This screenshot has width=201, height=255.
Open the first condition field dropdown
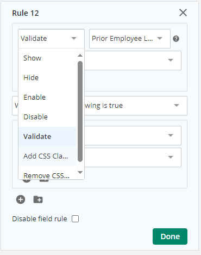tap(133, 136)
